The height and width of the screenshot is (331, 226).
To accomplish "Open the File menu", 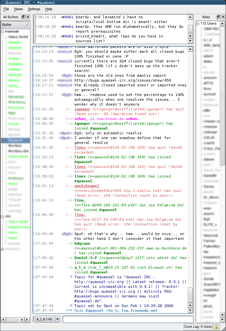I will pos(6,9).
